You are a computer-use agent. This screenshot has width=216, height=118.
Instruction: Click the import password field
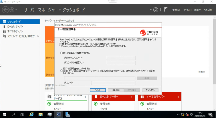pyautogui.click(x=113, y=83)
